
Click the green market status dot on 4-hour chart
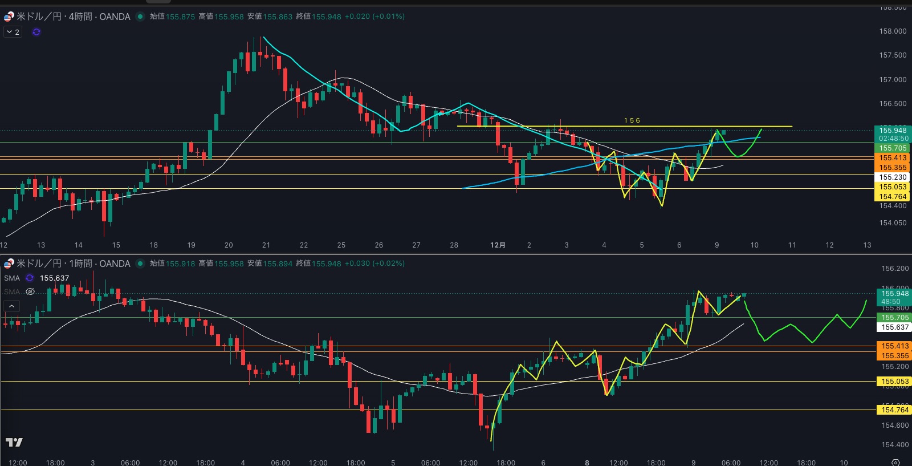(x=140, y=17)
